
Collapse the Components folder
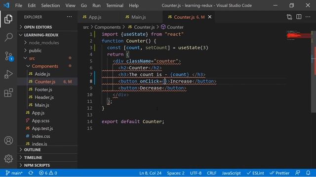tap(47, 66)
